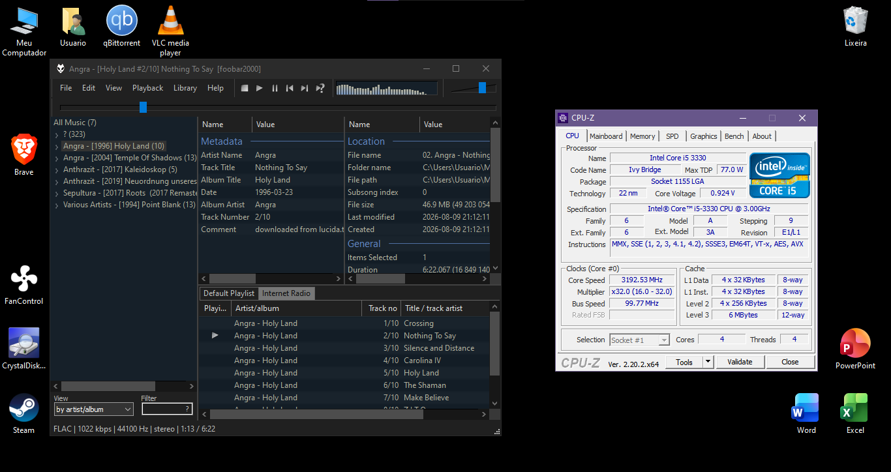The height and width of the screenshot is (472, 891).
Task: Open the Help menu in foobar2000
Action: pos(215,88)
